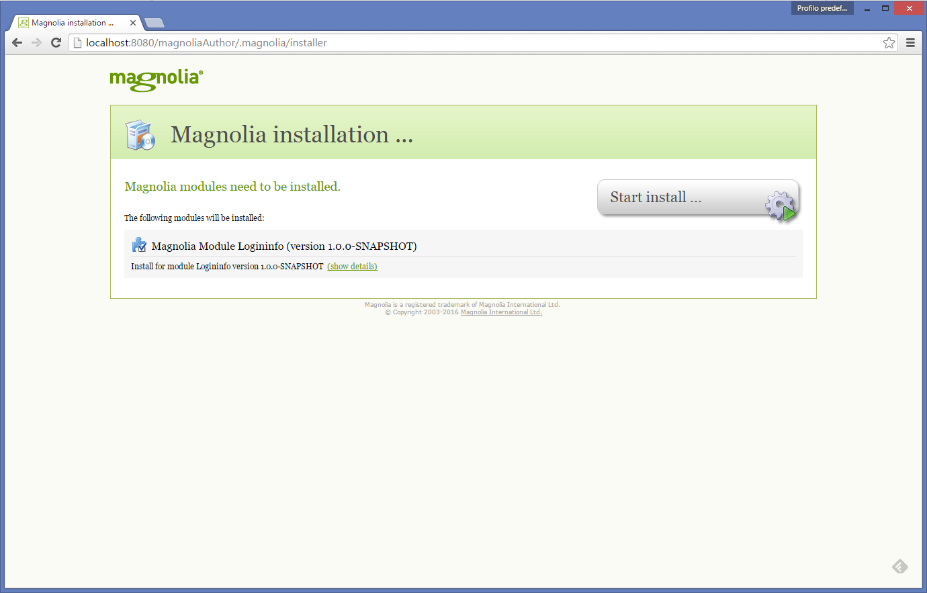Click the browser forward arrow

pos(37,42)
